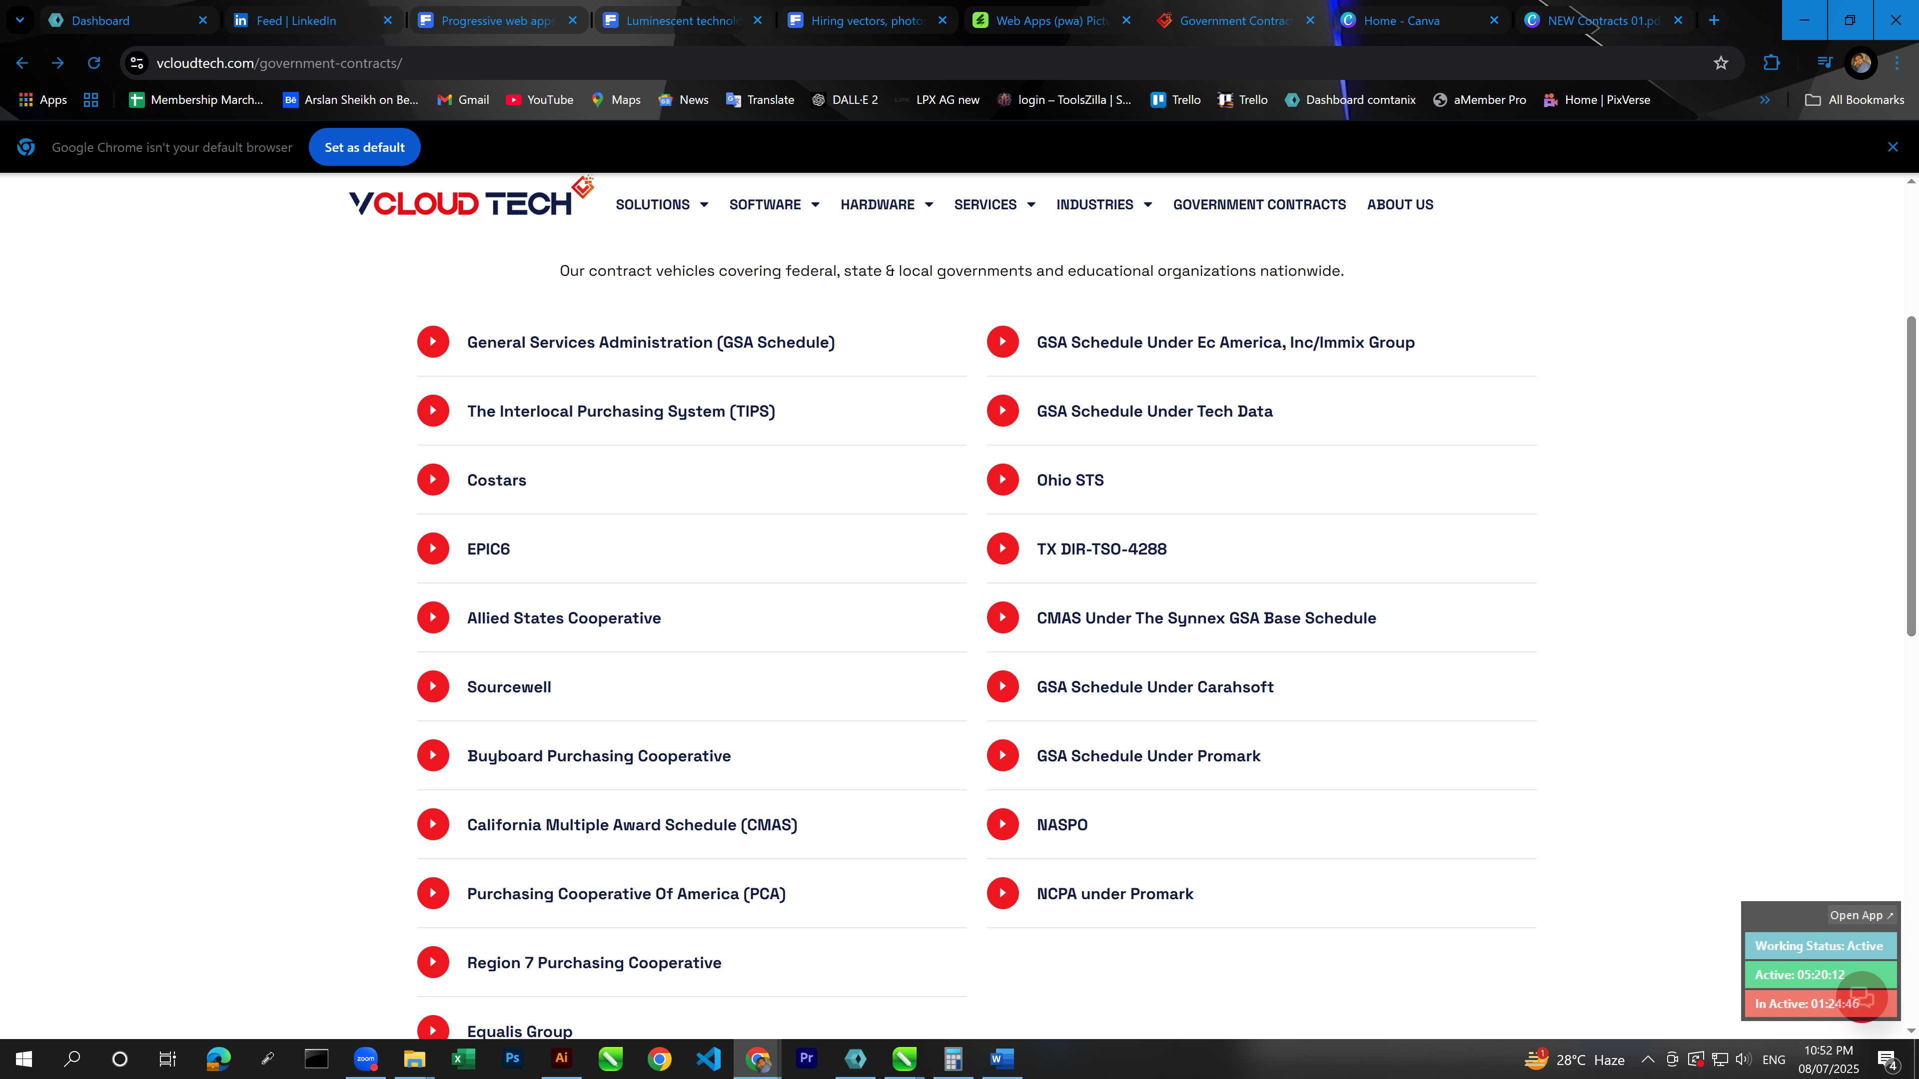Click the red play icon beside EPIC6
Viewport: 1919px width, 1079px height.
tap(433, 549)
